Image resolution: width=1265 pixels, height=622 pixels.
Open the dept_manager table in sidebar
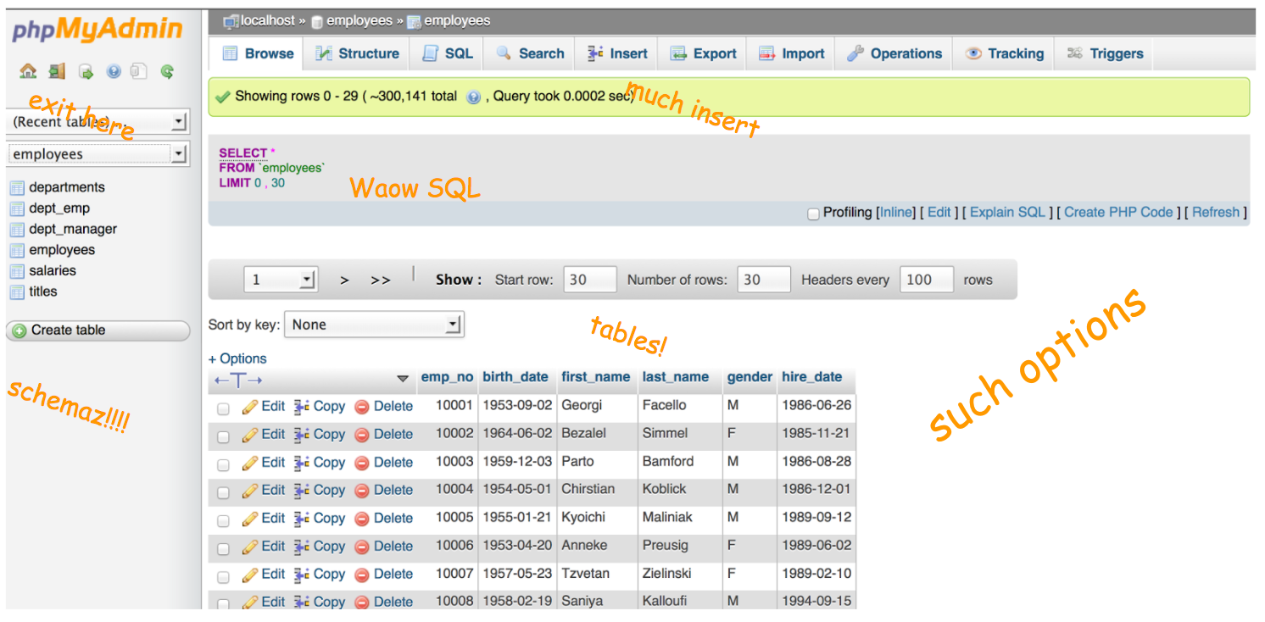coord(73,229)
